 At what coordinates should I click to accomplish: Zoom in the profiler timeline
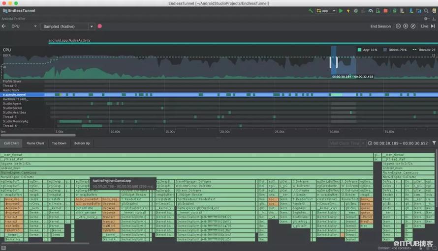[406, 26]
